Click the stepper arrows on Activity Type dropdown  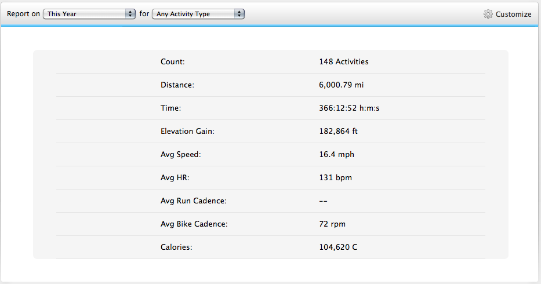pyautogui.click(x=239, y=14)
